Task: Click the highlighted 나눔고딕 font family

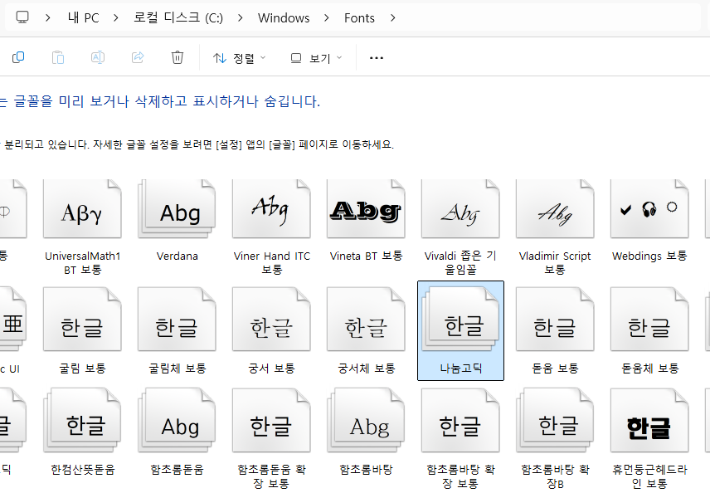Action: pos(460,331)
